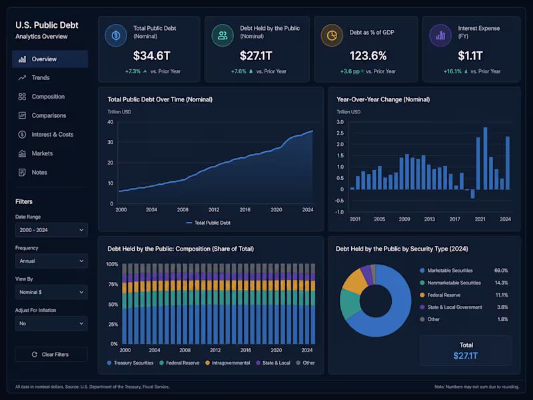Click Federal Reserve swatch in donut legend
Image resolution: width=533 pixels, height=400 pixels.
click(422, 295)
